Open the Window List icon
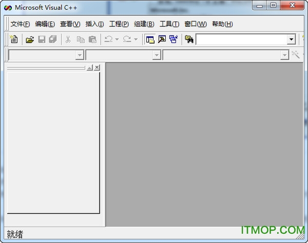 point(174,39)
